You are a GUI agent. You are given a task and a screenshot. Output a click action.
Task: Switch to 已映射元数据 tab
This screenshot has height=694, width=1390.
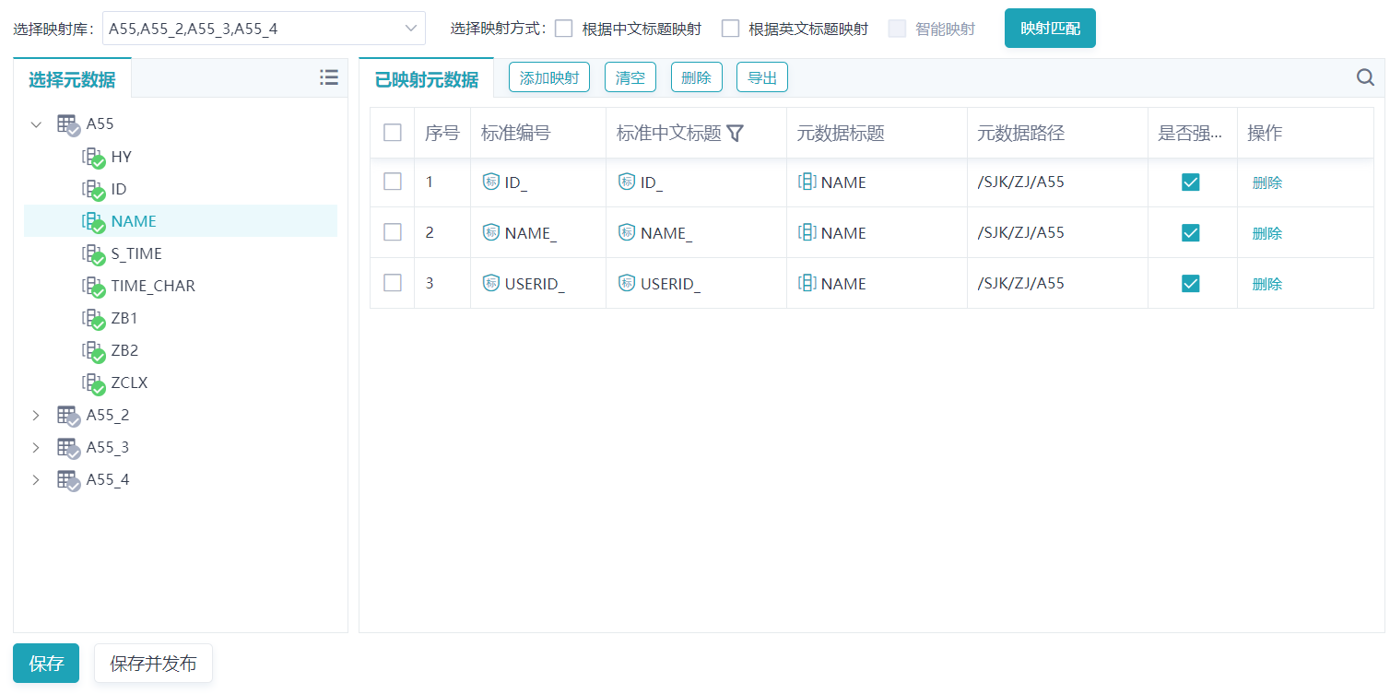point(426,79)
